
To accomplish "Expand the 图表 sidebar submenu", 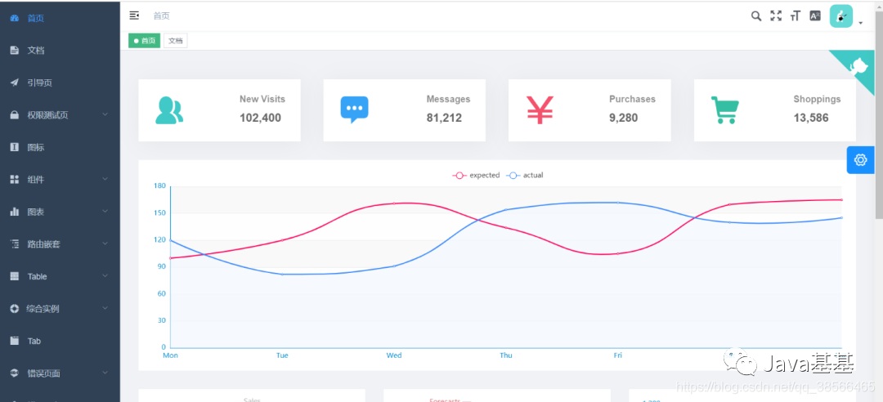I will click(x=60, y=212).
